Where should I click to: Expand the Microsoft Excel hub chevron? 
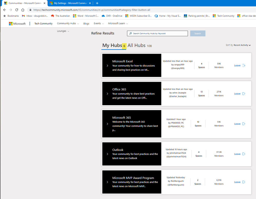pos(107,66)
